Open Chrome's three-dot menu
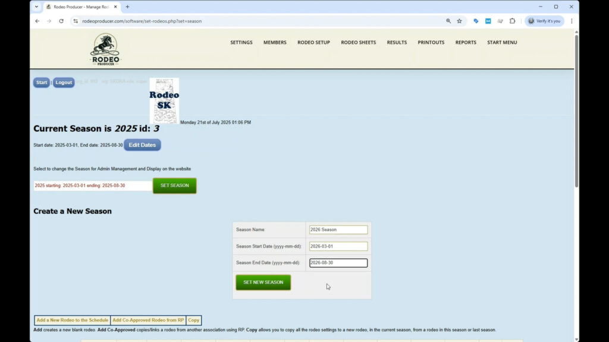 pos(572,21)
